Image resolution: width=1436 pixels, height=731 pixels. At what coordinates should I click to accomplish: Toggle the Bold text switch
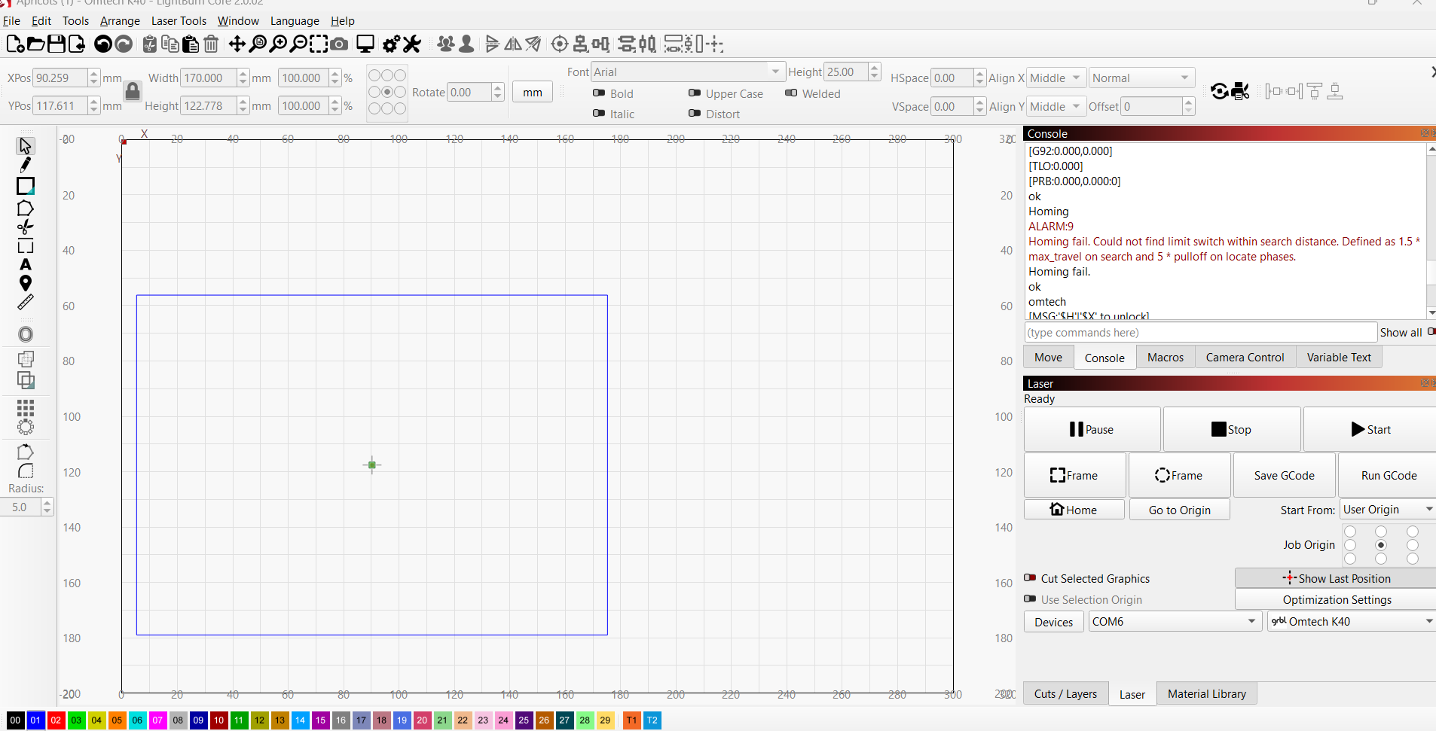click(x=599, y=93)
